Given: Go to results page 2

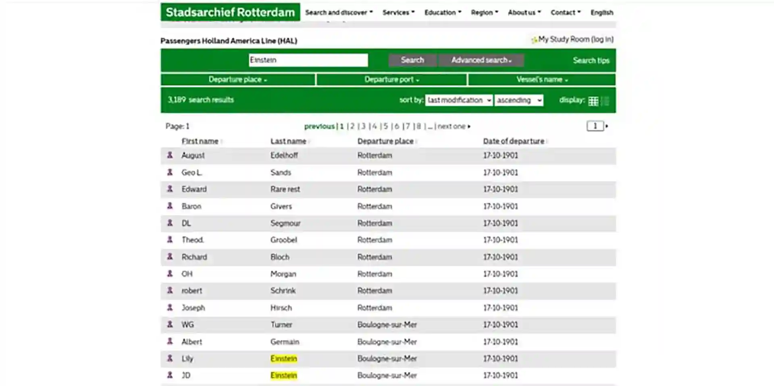Looking at the screenshot, I should point(352,126).
